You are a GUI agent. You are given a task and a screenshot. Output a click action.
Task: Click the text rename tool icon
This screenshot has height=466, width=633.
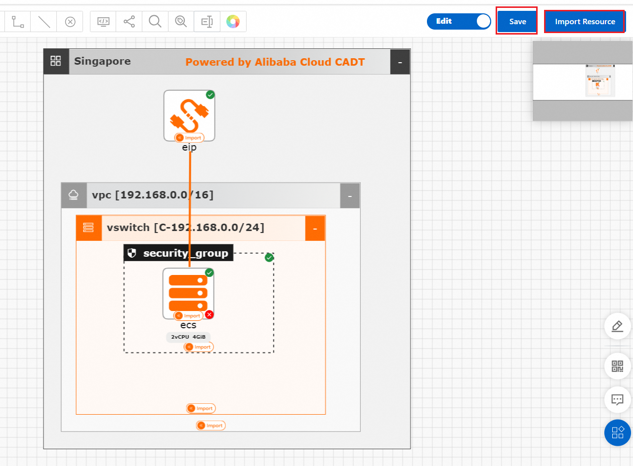pyautogui.click(x=207, y=22)
